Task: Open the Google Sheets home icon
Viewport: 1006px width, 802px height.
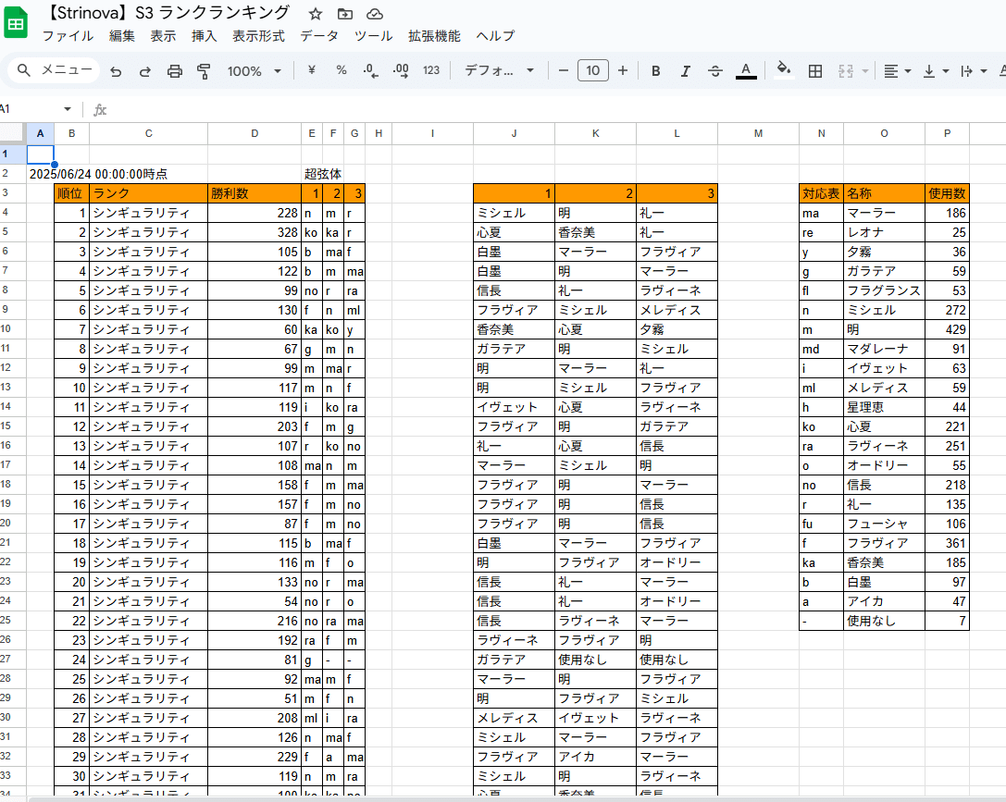Action: [16, 23]
